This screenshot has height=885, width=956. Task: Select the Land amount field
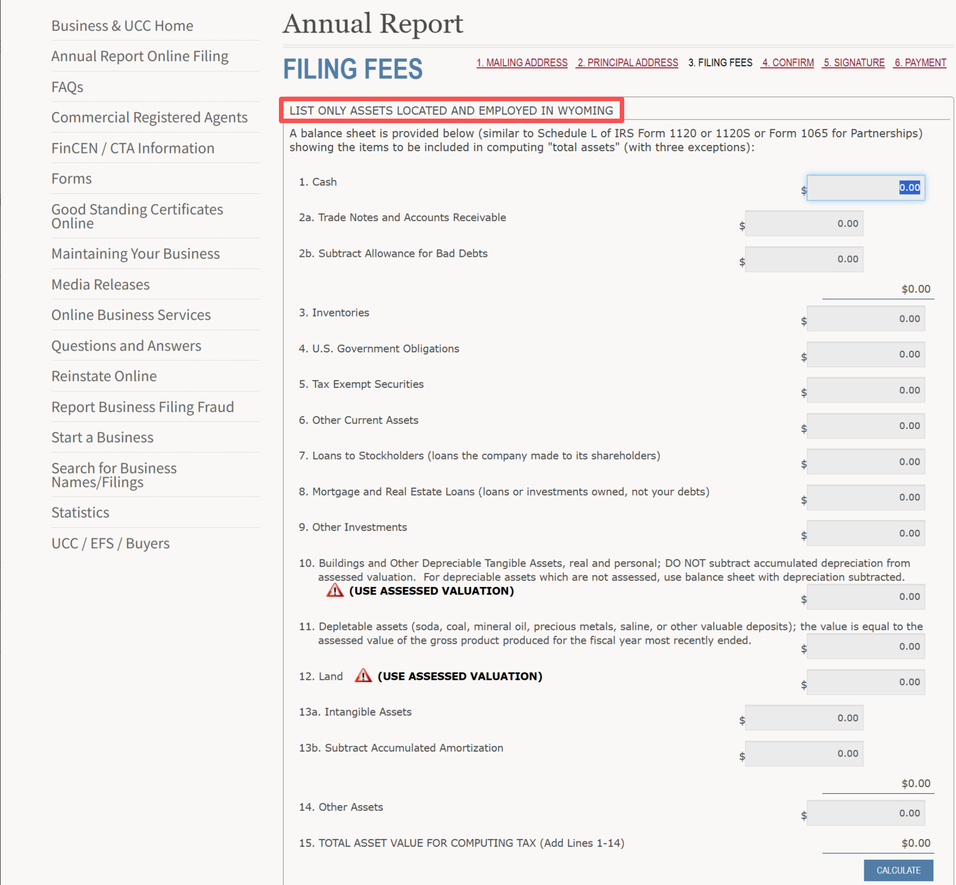866,682
